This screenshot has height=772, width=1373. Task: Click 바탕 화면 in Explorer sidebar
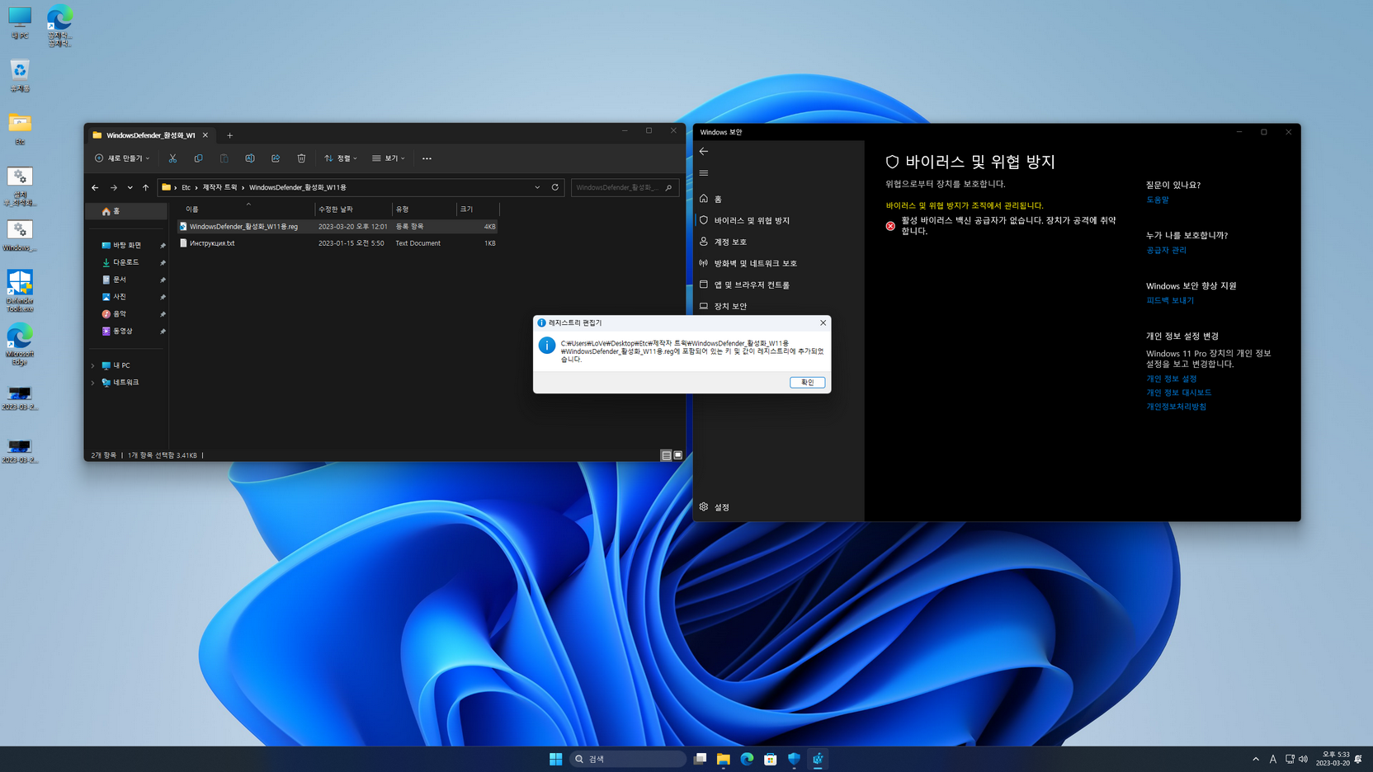point(127,245)
